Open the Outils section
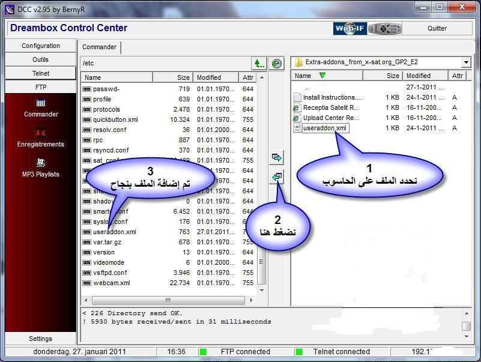Screen dimensions: 481x362 [x=40, y=59]
